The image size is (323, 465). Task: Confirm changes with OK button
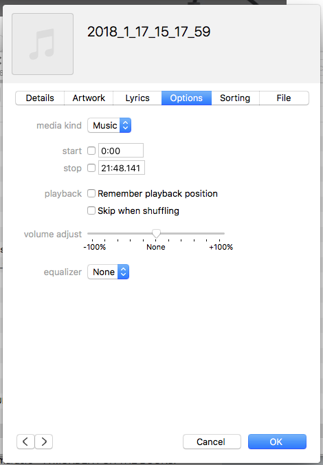coord(277,442)
